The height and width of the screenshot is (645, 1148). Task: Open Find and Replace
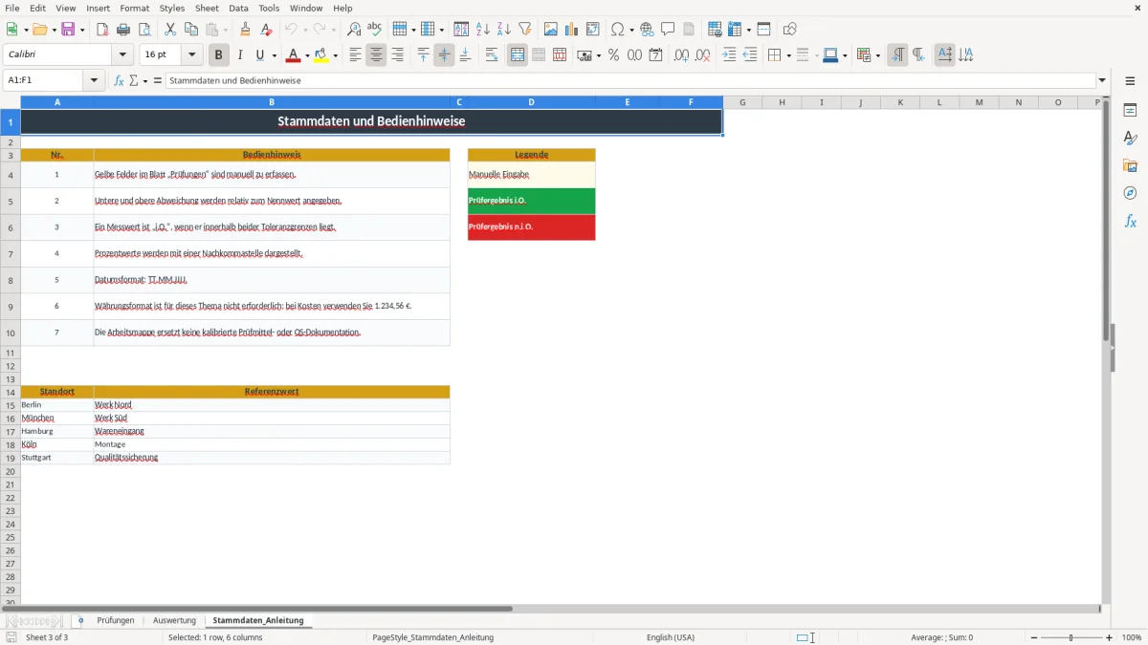[x=354, y=30]
